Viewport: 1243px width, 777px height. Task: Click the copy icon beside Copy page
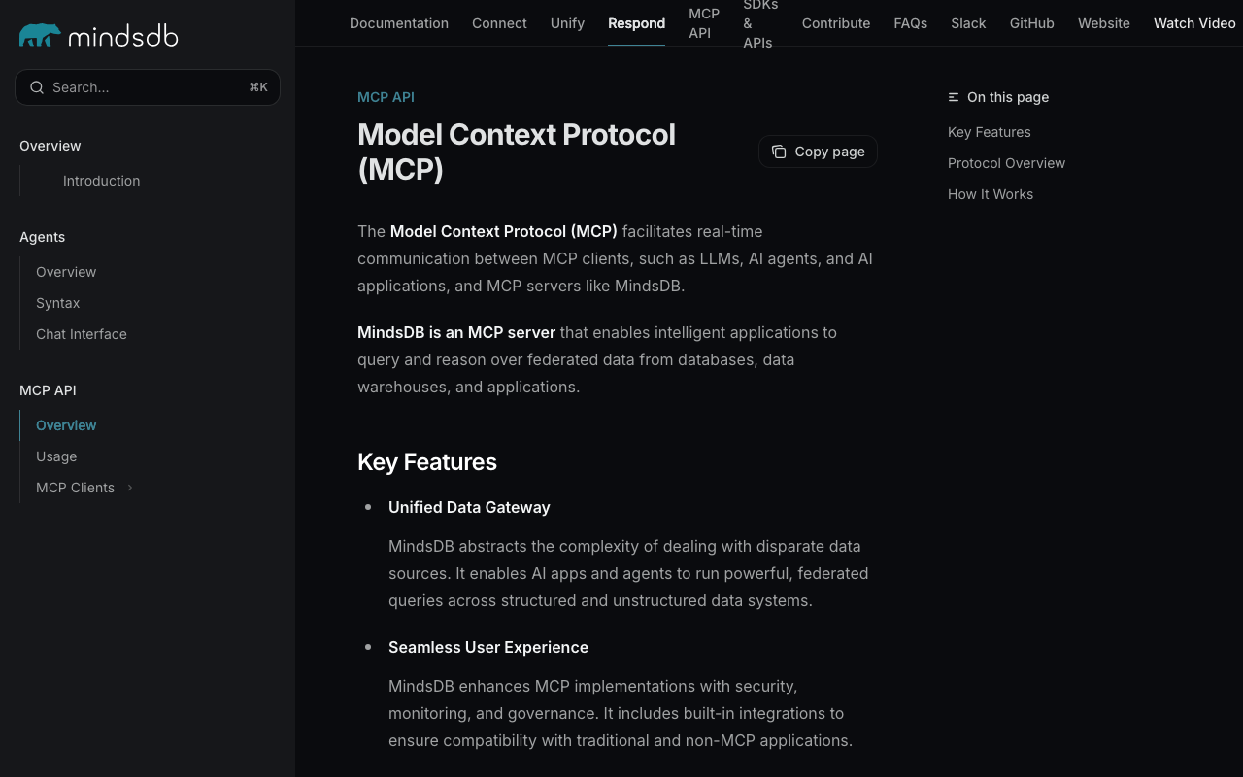pyautogui.click(x=779, y=152)
